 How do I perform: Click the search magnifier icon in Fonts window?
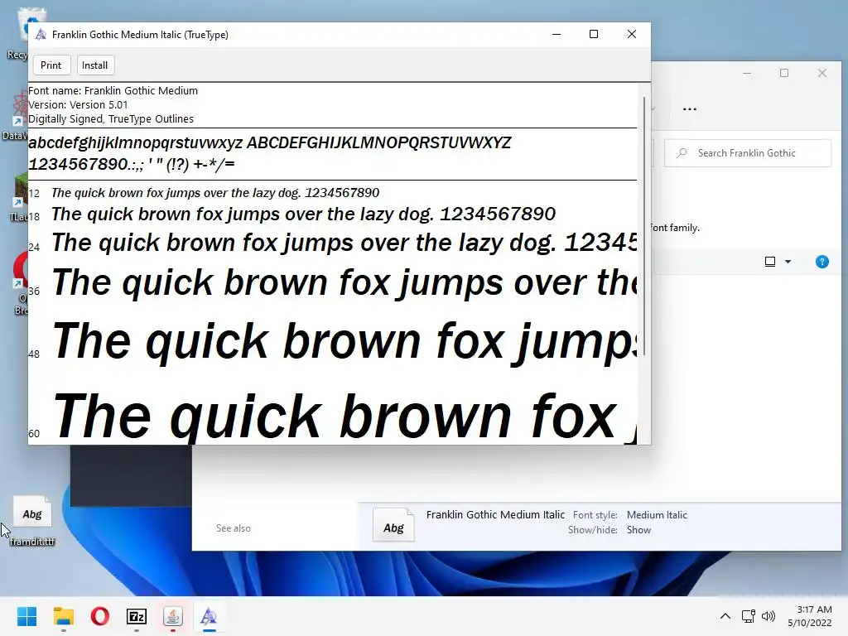coord(682,153)
